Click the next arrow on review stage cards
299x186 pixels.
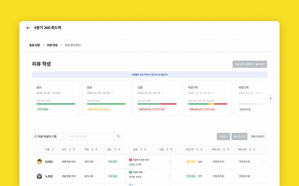point(270,98)
